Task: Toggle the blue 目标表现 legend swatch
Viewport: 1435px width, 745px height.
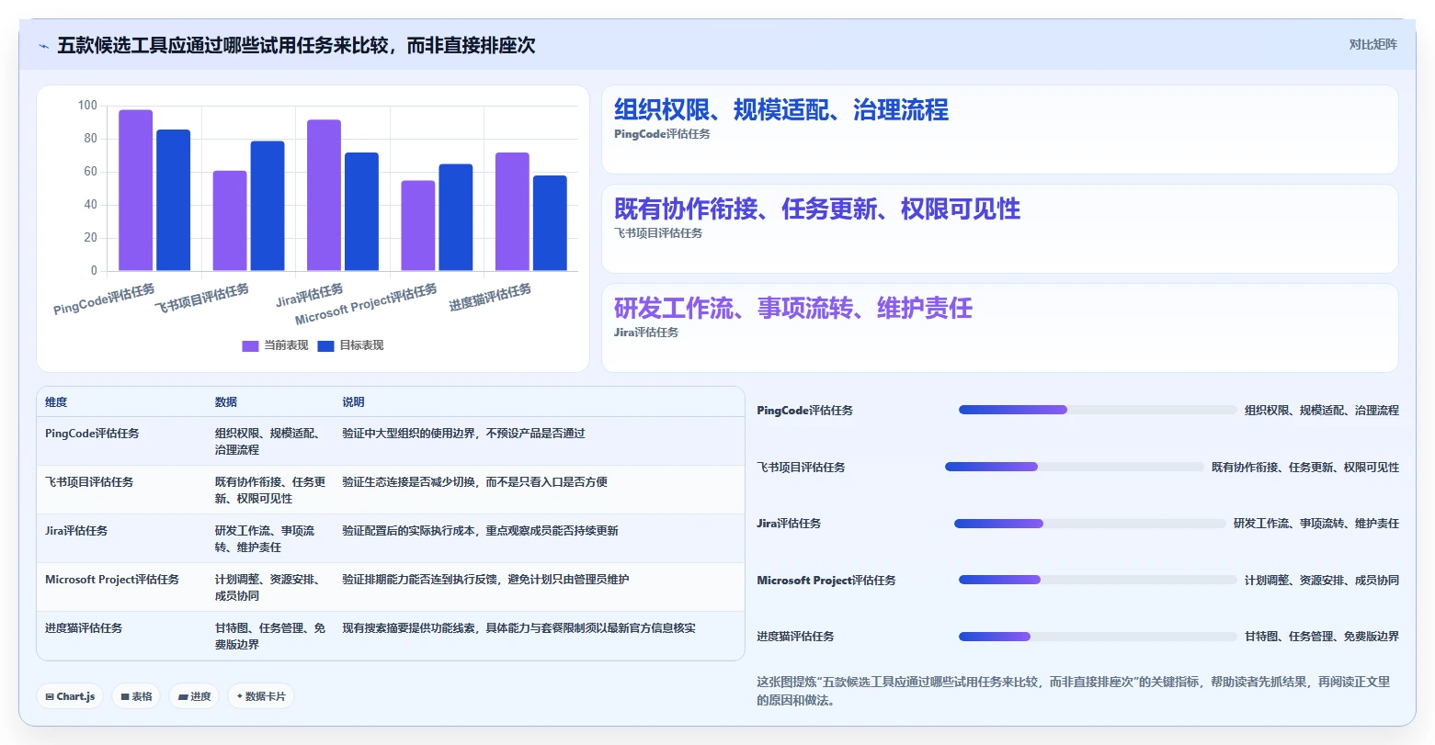Action: 325,346
